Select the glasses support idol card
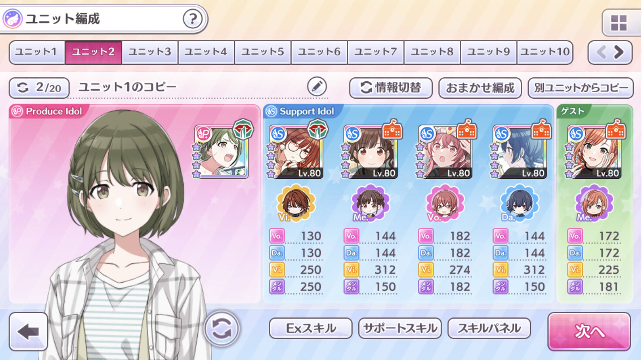 [296, 151]
